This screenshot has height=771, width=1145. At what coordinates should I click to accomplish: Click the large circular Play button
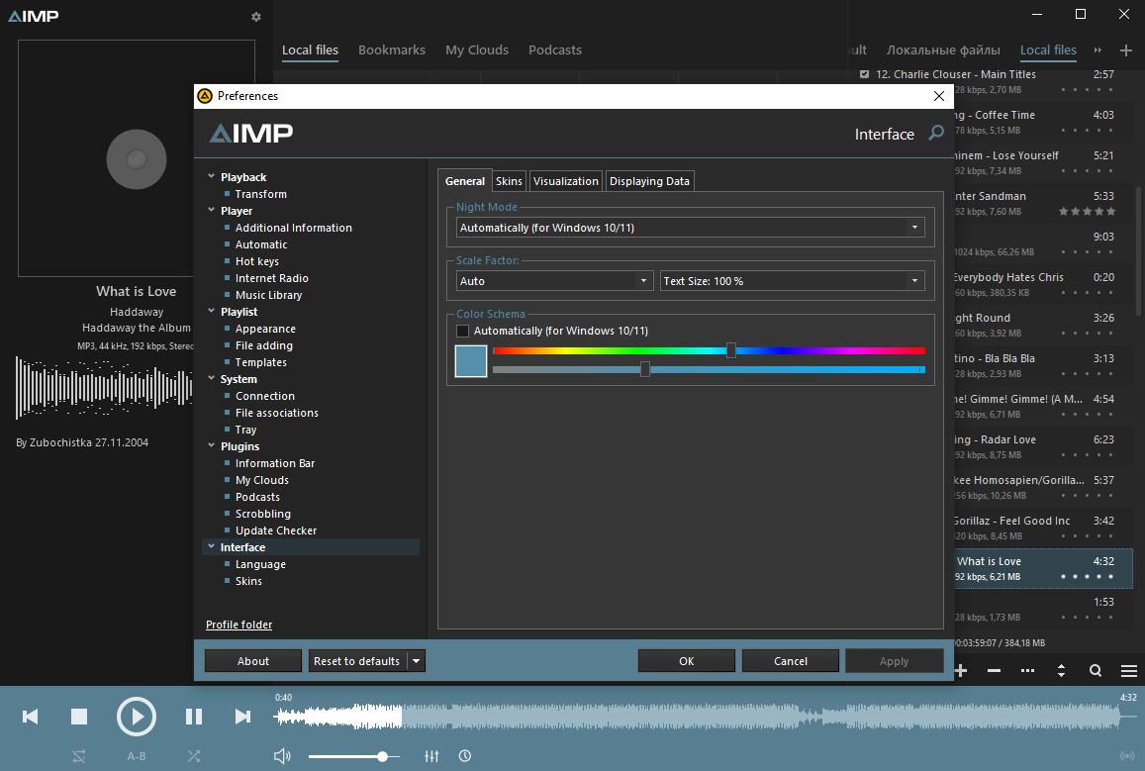pyautogui.click(x=137, y=717)
